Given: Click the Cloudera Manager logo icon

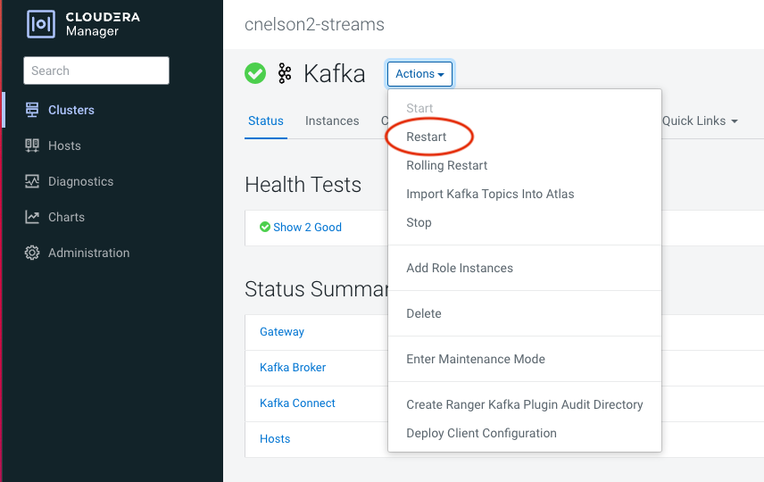Looking at the screenshot, I should (x=41, y=24).
